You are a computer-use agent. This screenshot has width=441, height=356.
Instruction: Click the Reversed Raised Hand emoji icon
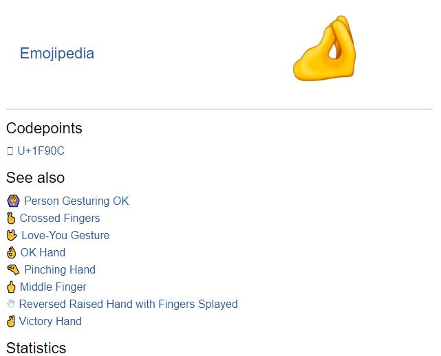[11, 304]
